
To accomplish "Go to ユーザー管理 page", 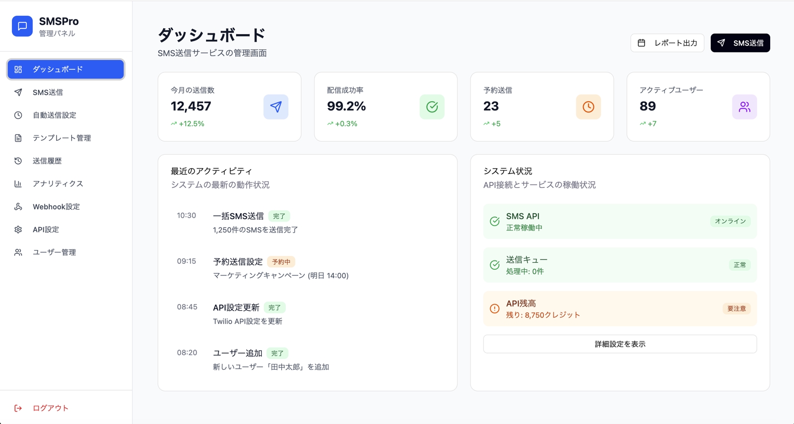I will (54, 252).
